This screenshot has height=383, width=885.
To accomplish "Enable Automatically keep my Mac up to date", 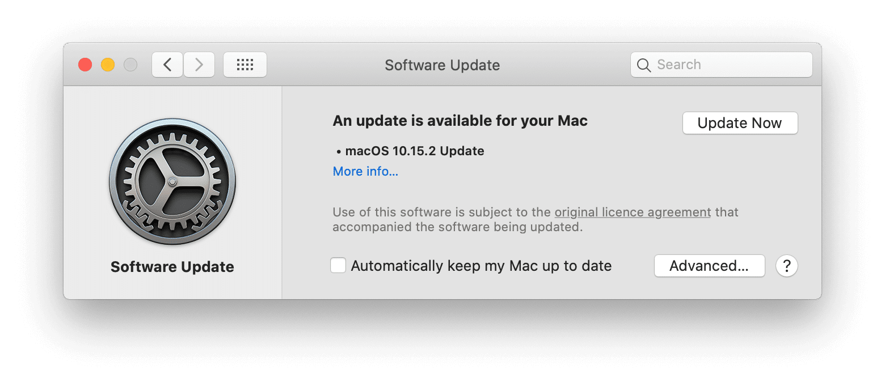I will coord(338,265).
